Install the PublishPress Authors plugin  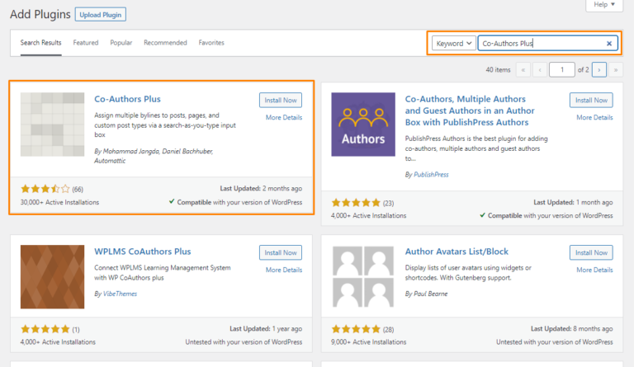tap(591, 100)
